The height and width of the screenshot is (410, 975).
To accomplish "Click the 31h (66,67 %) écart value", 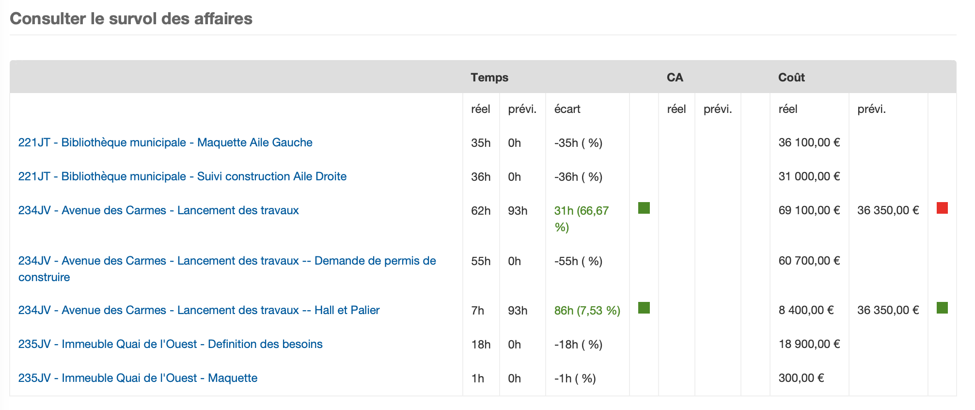I will pyautogui.click(x=582, y=219).
